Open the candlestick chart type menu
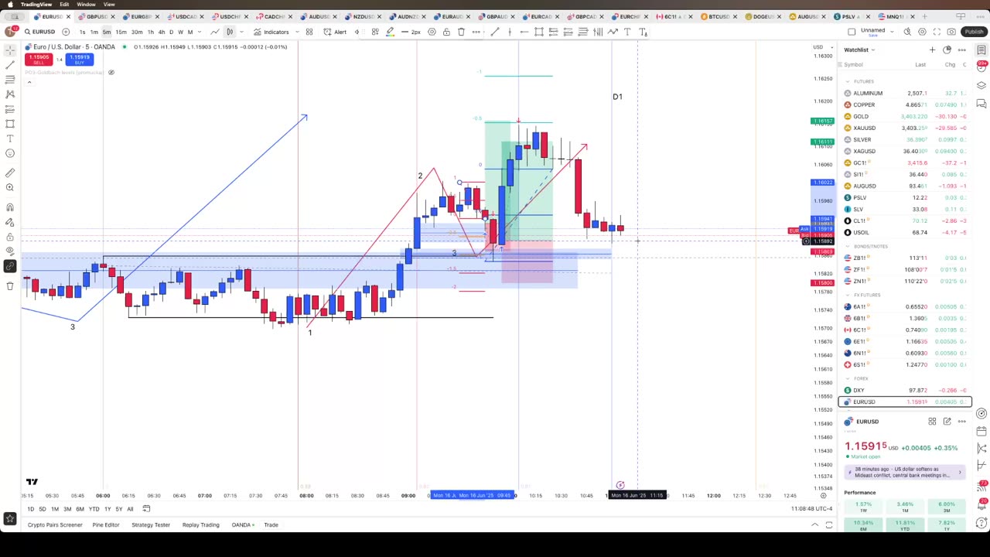 point(230,32)
